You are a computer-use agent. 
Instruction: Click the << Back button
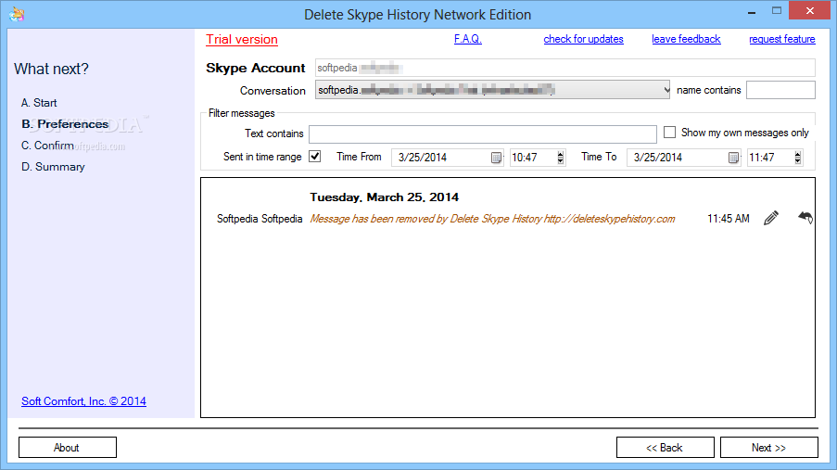point(666,448)
